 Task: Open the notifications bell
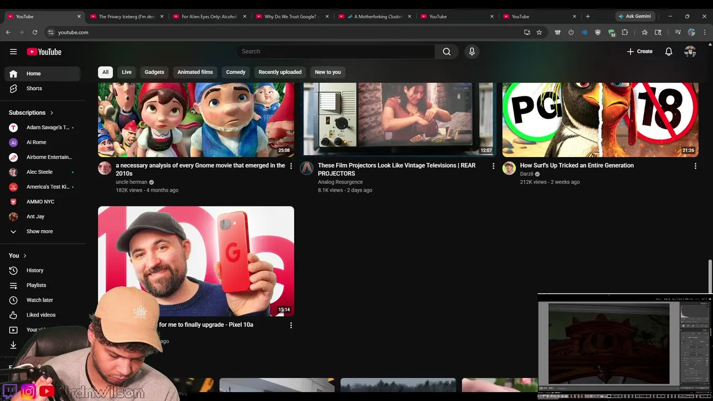668,52
